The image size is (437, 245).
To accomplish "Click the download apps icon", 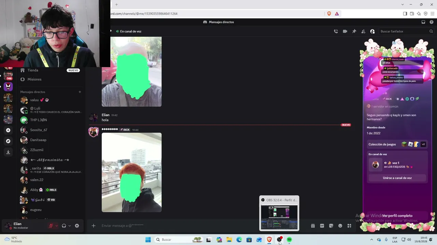I will pos(8,152).
